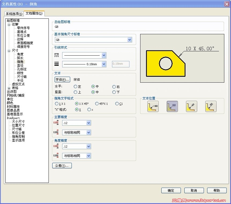Select 半径 tree item

(x=20, y=80)
